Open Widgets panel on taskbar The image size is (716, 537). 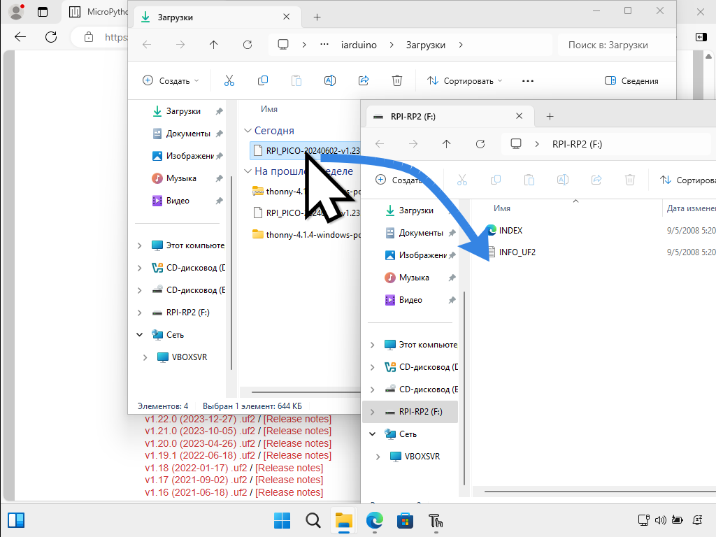click(16, 520)
